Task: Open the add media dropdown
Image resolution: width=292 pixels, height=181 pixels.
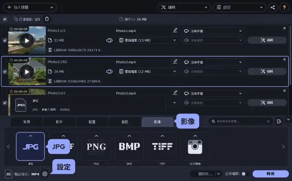Action: [30, 7]
